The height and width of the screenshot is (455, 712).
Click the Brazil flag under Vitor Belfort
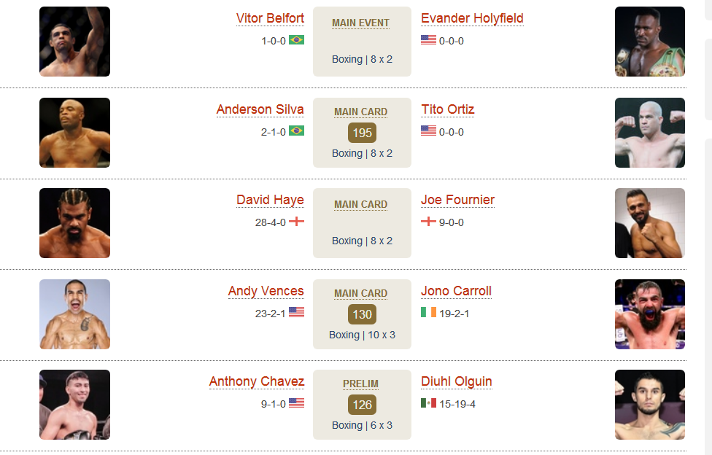pyautogui.click(x=296, y=40)
